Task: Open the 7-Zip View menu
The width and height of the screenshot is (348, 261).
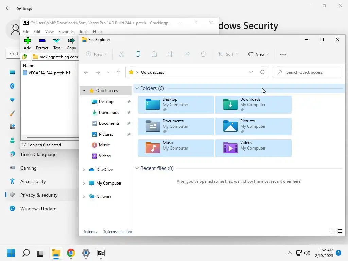Action: (x=49, y=32)
